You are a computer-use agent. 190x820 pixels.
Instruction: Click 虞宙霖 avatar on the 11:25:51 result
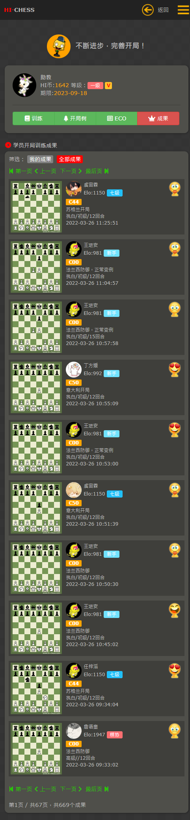(x=74, y=189)
